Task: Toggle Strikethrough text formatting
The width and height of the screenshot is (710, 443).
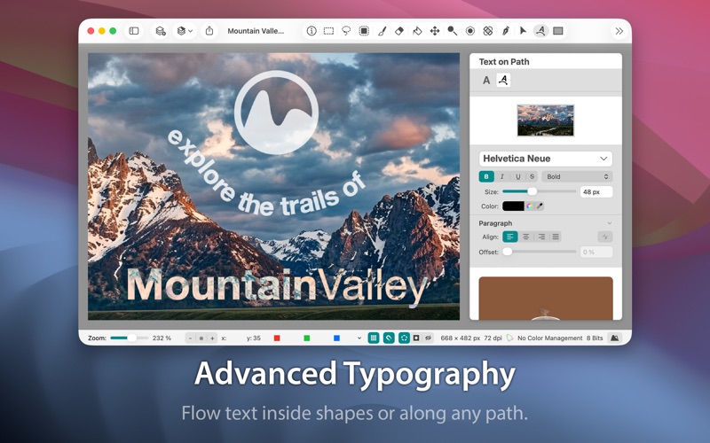Action: tap(532, 176)
